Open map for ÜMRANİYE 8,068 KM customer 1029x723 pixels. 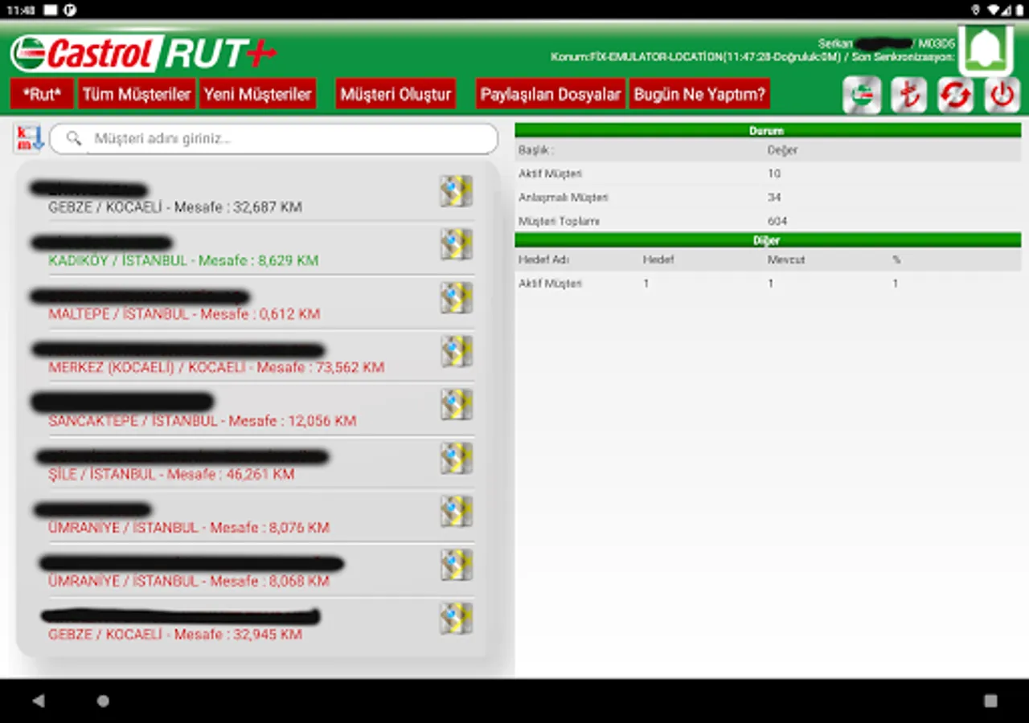click(456, 565)
